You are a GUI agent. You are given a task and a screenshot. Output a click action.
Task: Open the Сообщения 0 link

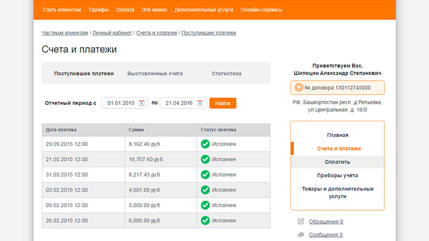coord(326,235)
